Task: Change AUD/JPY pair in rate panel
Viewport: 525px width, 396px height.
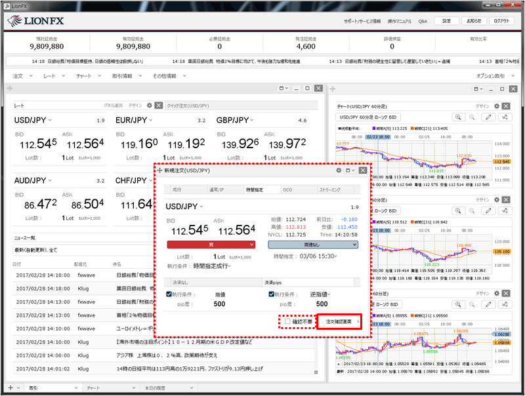Action: click(x=32, y=180)
